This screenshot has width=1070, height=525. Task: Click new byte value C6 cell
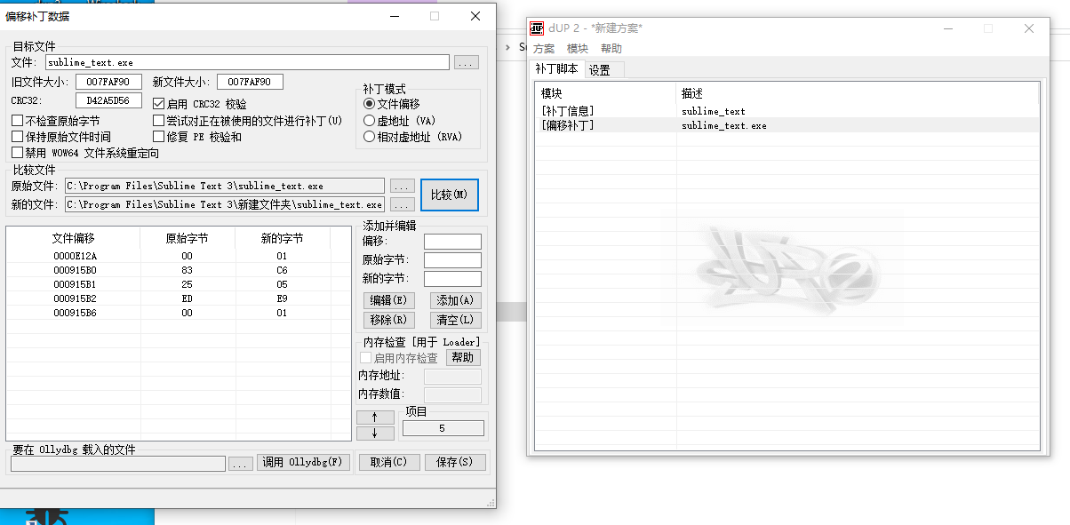tap(282, 270)
